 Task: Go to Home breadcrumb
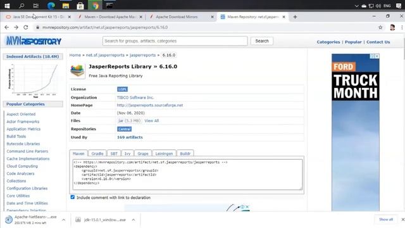[75, 55]
